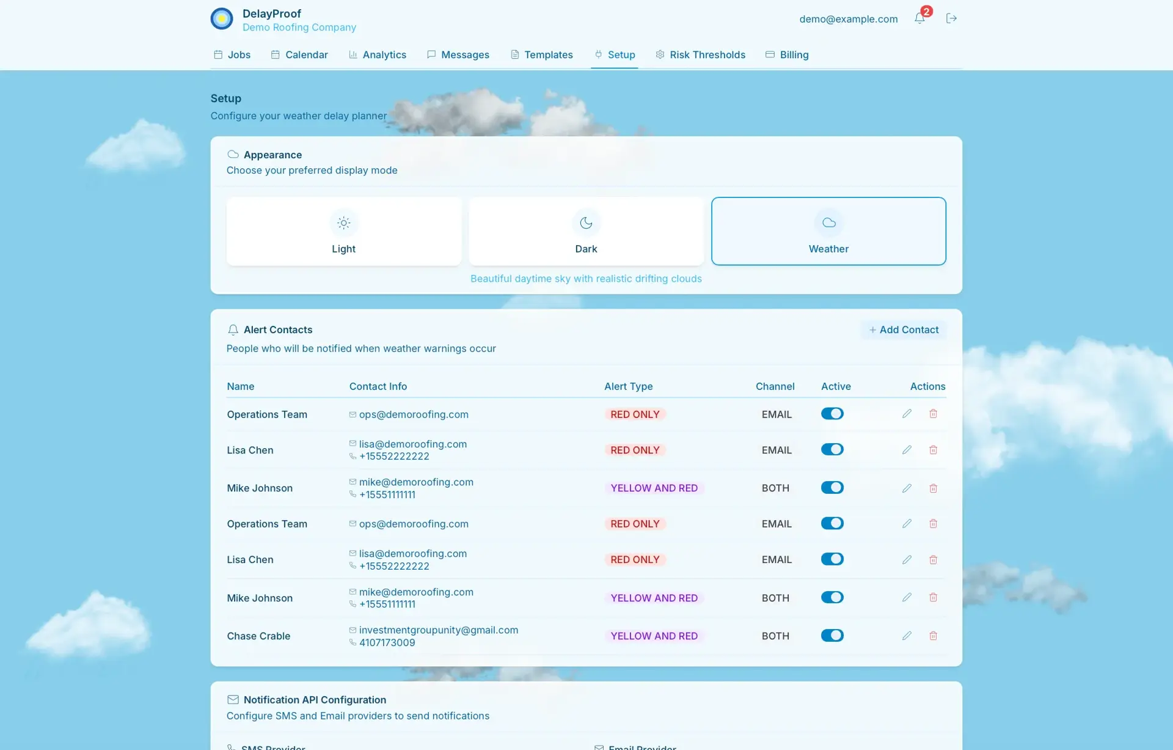Click Chase Crable's YELLOW AND RED badge
Screen dimensions: 1173x750
(654, 636)
